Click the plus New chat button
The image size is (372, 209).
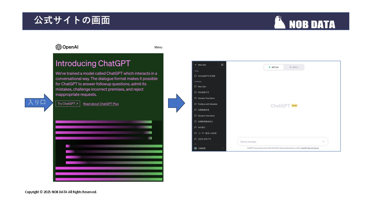coord(206,65)
